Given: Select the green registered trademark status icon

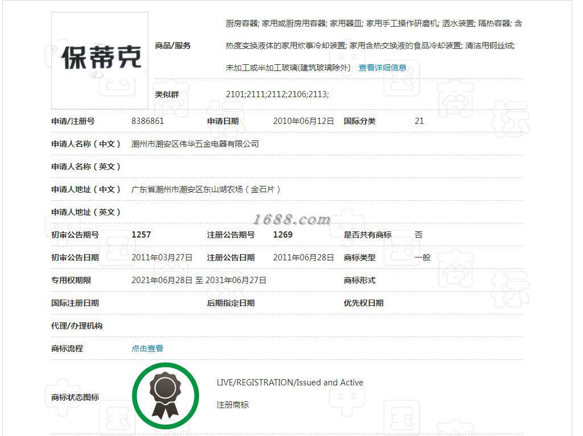Looking at the screenshot, I should 166,396.
